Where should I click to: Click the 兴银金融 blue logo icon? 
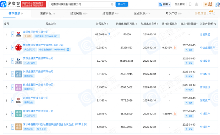click(x=19, y=74)
